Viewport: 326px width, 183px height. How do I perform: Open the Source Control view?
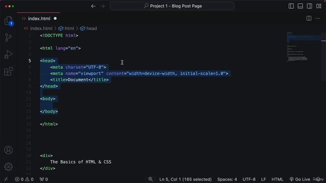8,38
